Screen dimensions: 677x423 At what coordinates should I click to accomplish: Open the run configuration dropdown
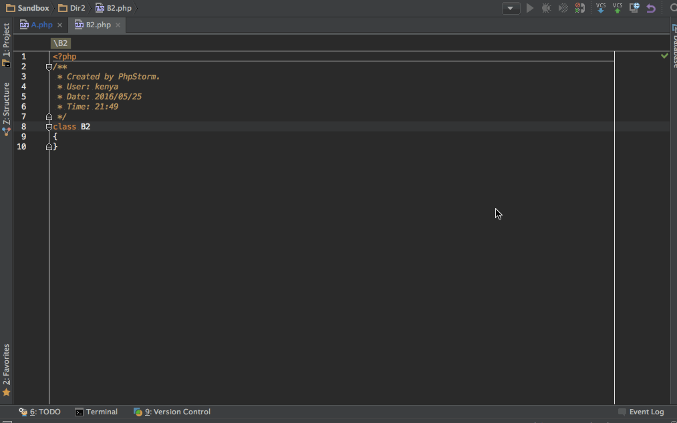coord(511,8)
